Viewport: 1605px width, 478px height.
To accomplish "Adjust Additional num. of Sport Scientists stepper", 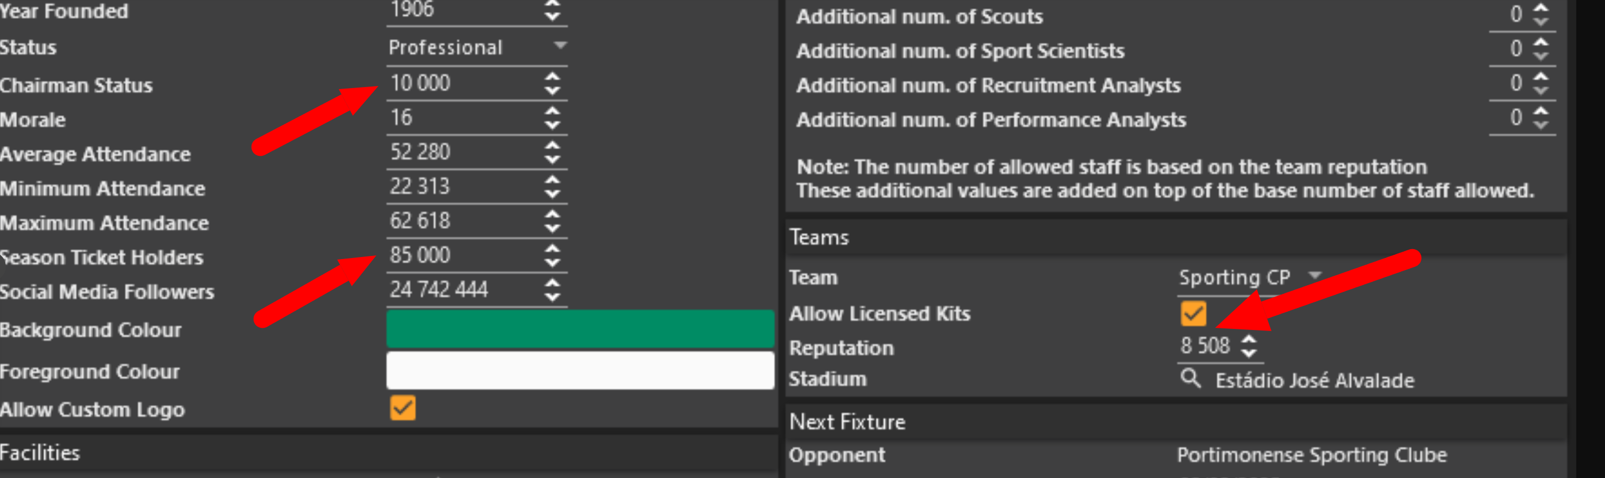I will click(x=1541, y=49).
